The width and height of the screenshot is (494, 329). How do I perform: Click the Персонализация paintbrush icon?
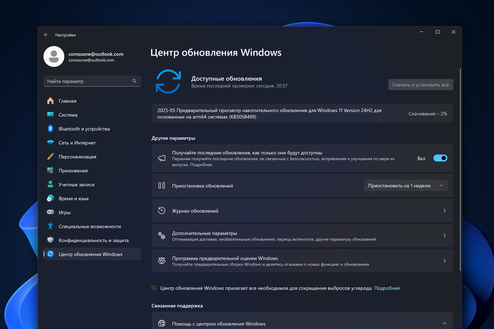pyautogui.click(x=50, y=156)
